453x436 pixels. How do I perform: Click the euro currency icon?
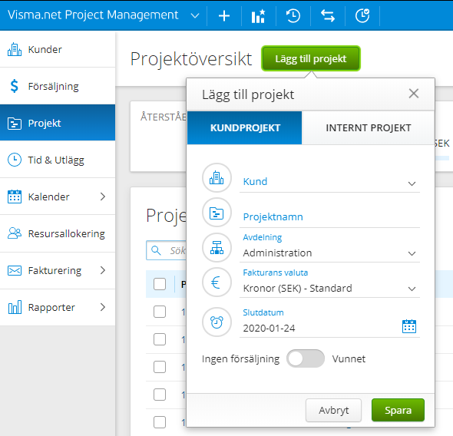[x=217, y=282]
